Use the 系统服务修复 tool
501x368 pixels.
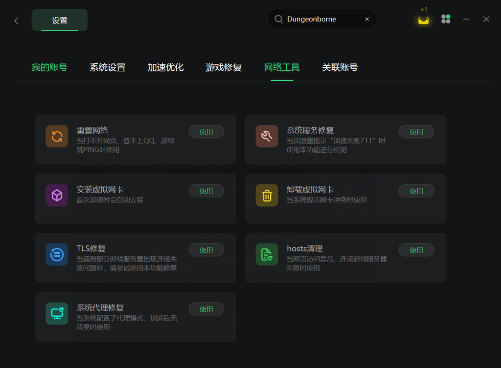[416, 132]
